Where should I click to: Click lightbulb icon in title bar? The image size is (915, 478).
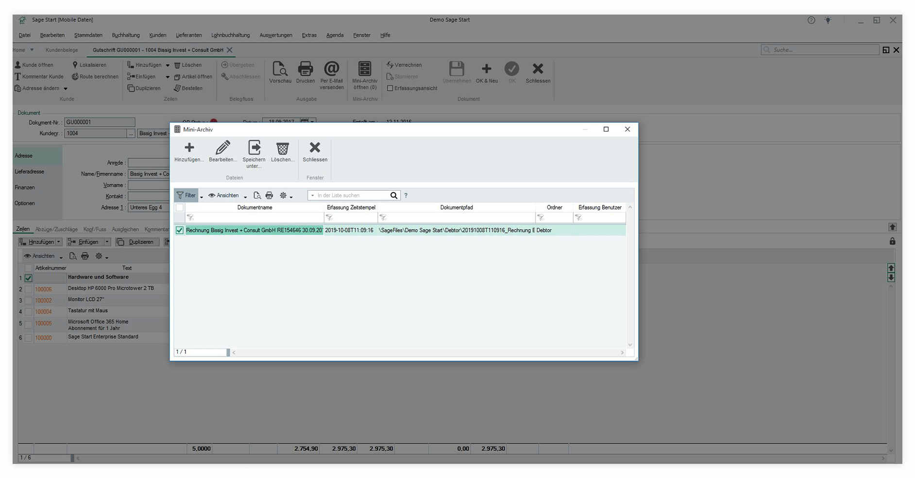coord(828,20)
